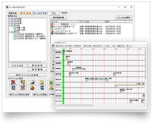Click the ファイルの操作 button
The image size is (152, 123).
124,18
